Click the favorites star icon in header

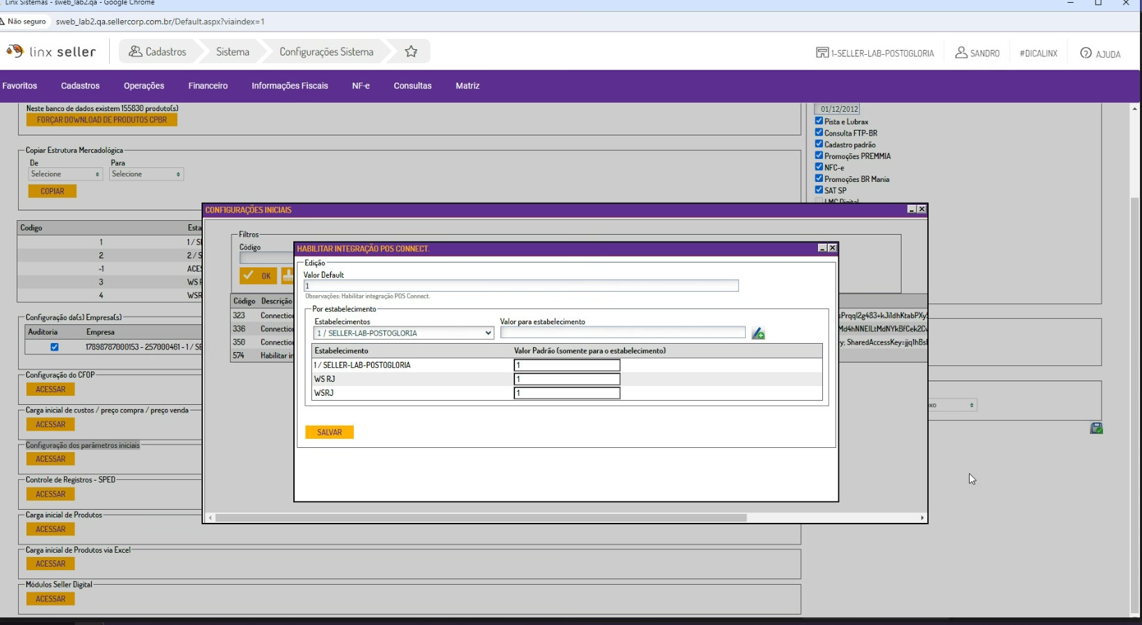click(411, 51)
